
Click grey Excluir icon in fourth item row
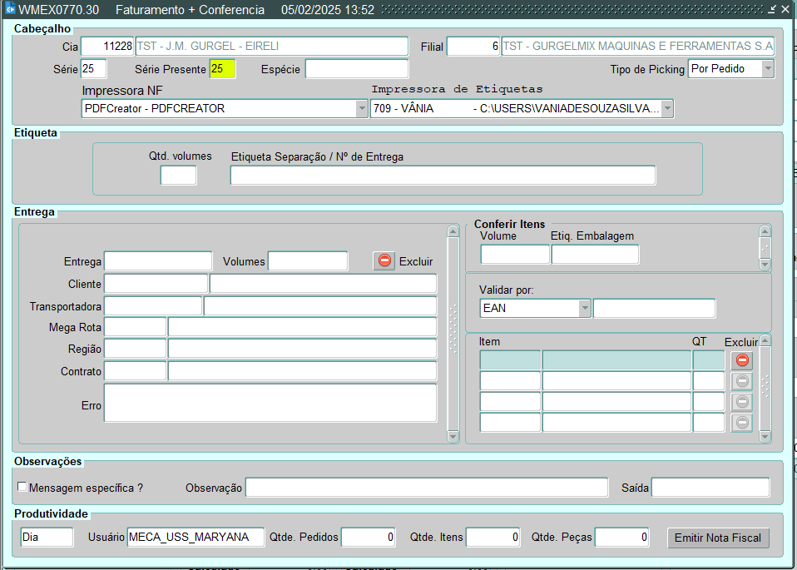coord(742,423)
